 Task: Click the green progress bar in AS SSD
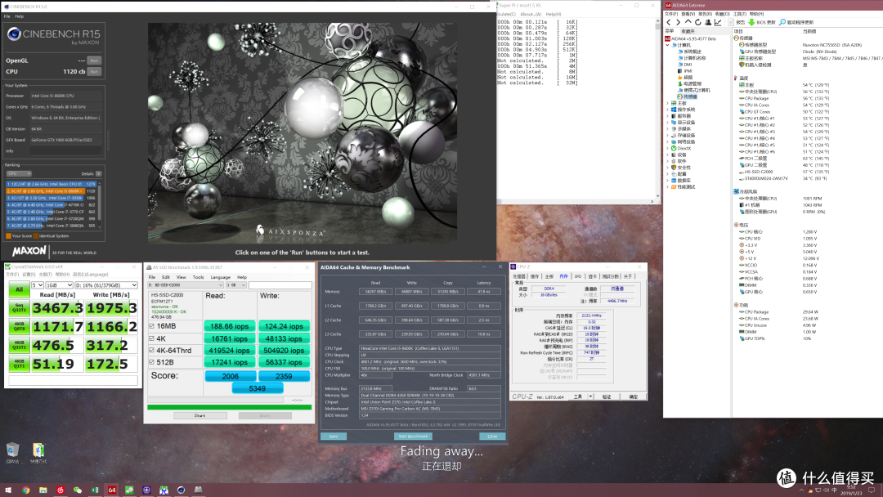click(x=229, y=407)
